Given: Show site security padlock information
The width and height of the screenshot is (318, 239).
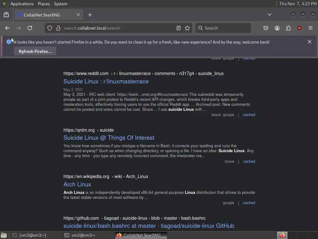Looking at the screenshot, I should pos(58,28).
